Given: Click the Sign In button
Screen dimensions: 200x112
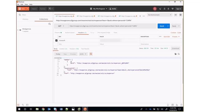Looking at the screenshot, I should pyautogui.click(x=178, y=9).
